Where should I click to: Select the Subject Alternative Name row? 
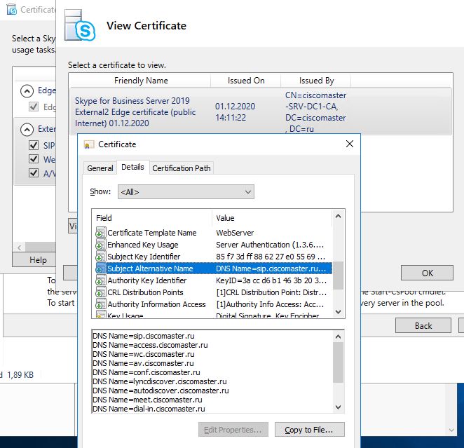tap(213, 269)
